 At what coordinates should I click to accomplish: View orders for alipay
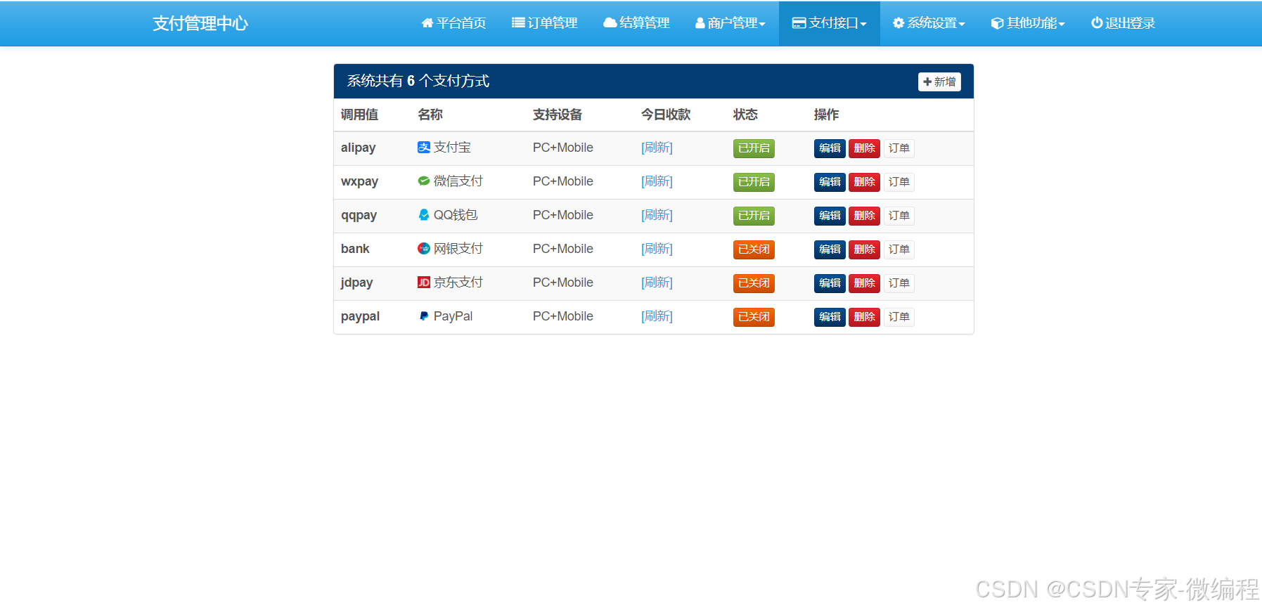tap(899, 148)
